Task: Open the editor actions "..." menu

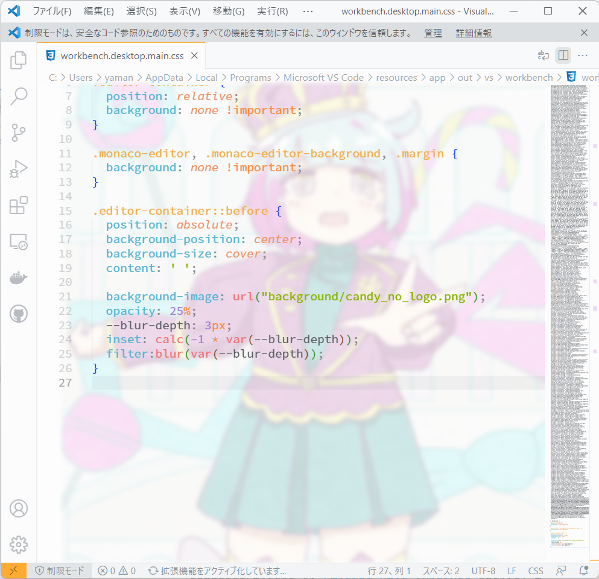Action: [x=582, y=55]
